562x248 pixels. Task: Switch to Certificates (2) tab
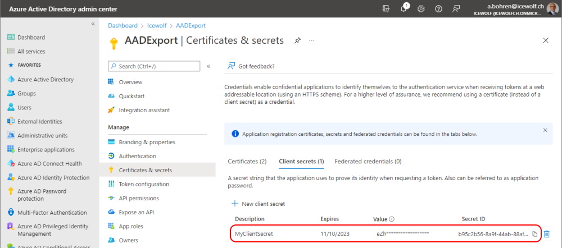click(247, 161)
